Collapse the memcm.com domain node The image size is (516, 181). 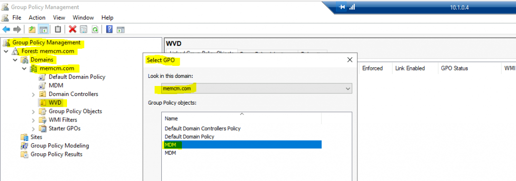[x=24, y=69]
